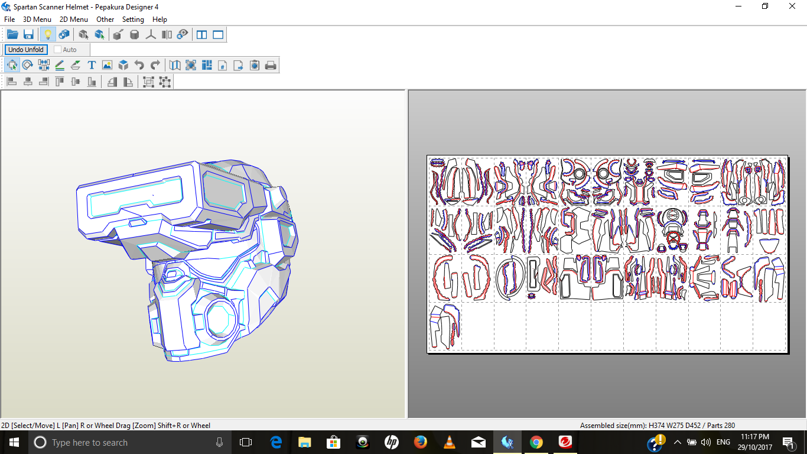807x454 pixels.
Task: Open the File menu
Action: pyautogui.click(x=9, y=20)
